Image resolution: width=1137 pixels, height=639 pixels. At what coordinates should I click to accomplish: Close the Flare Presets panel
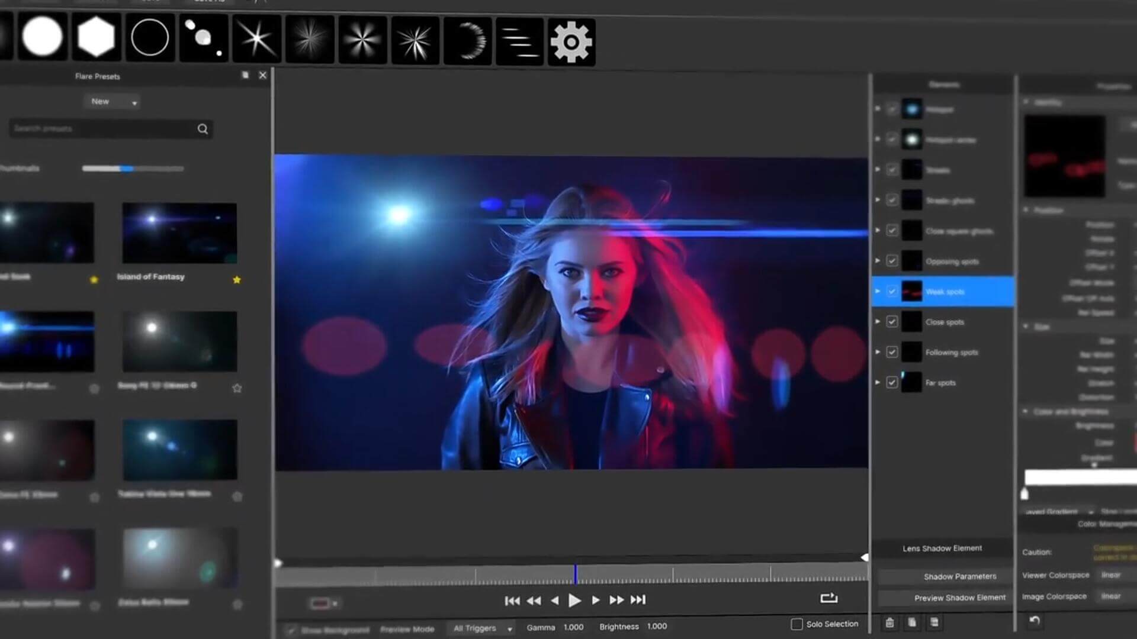[263, 75]
